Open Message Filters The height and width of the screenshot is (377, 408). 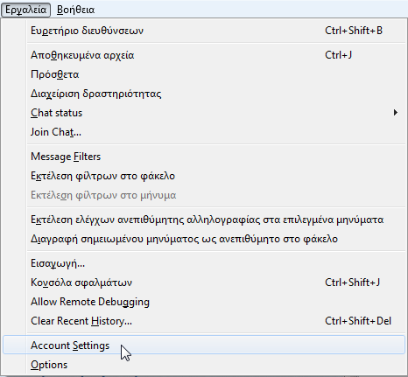pyautogui.click(x=204, y=157)
